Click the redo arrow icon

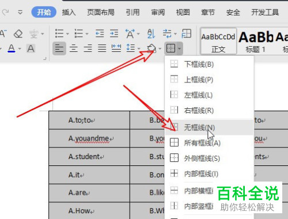pos(6,13)
